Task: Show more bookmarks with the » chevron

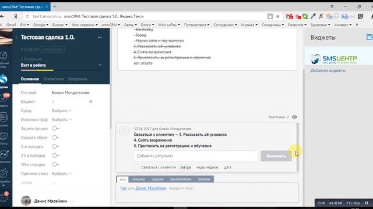Action: [357, 24]
